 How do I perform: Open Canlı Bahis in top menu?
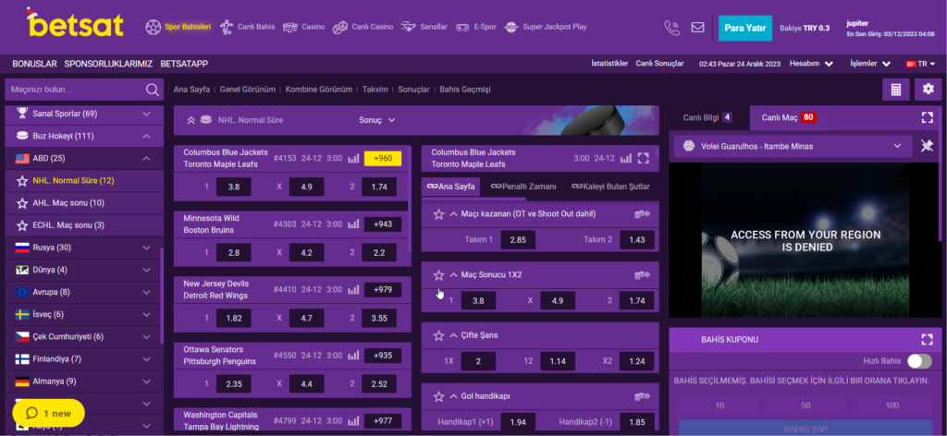click(247, 27)
